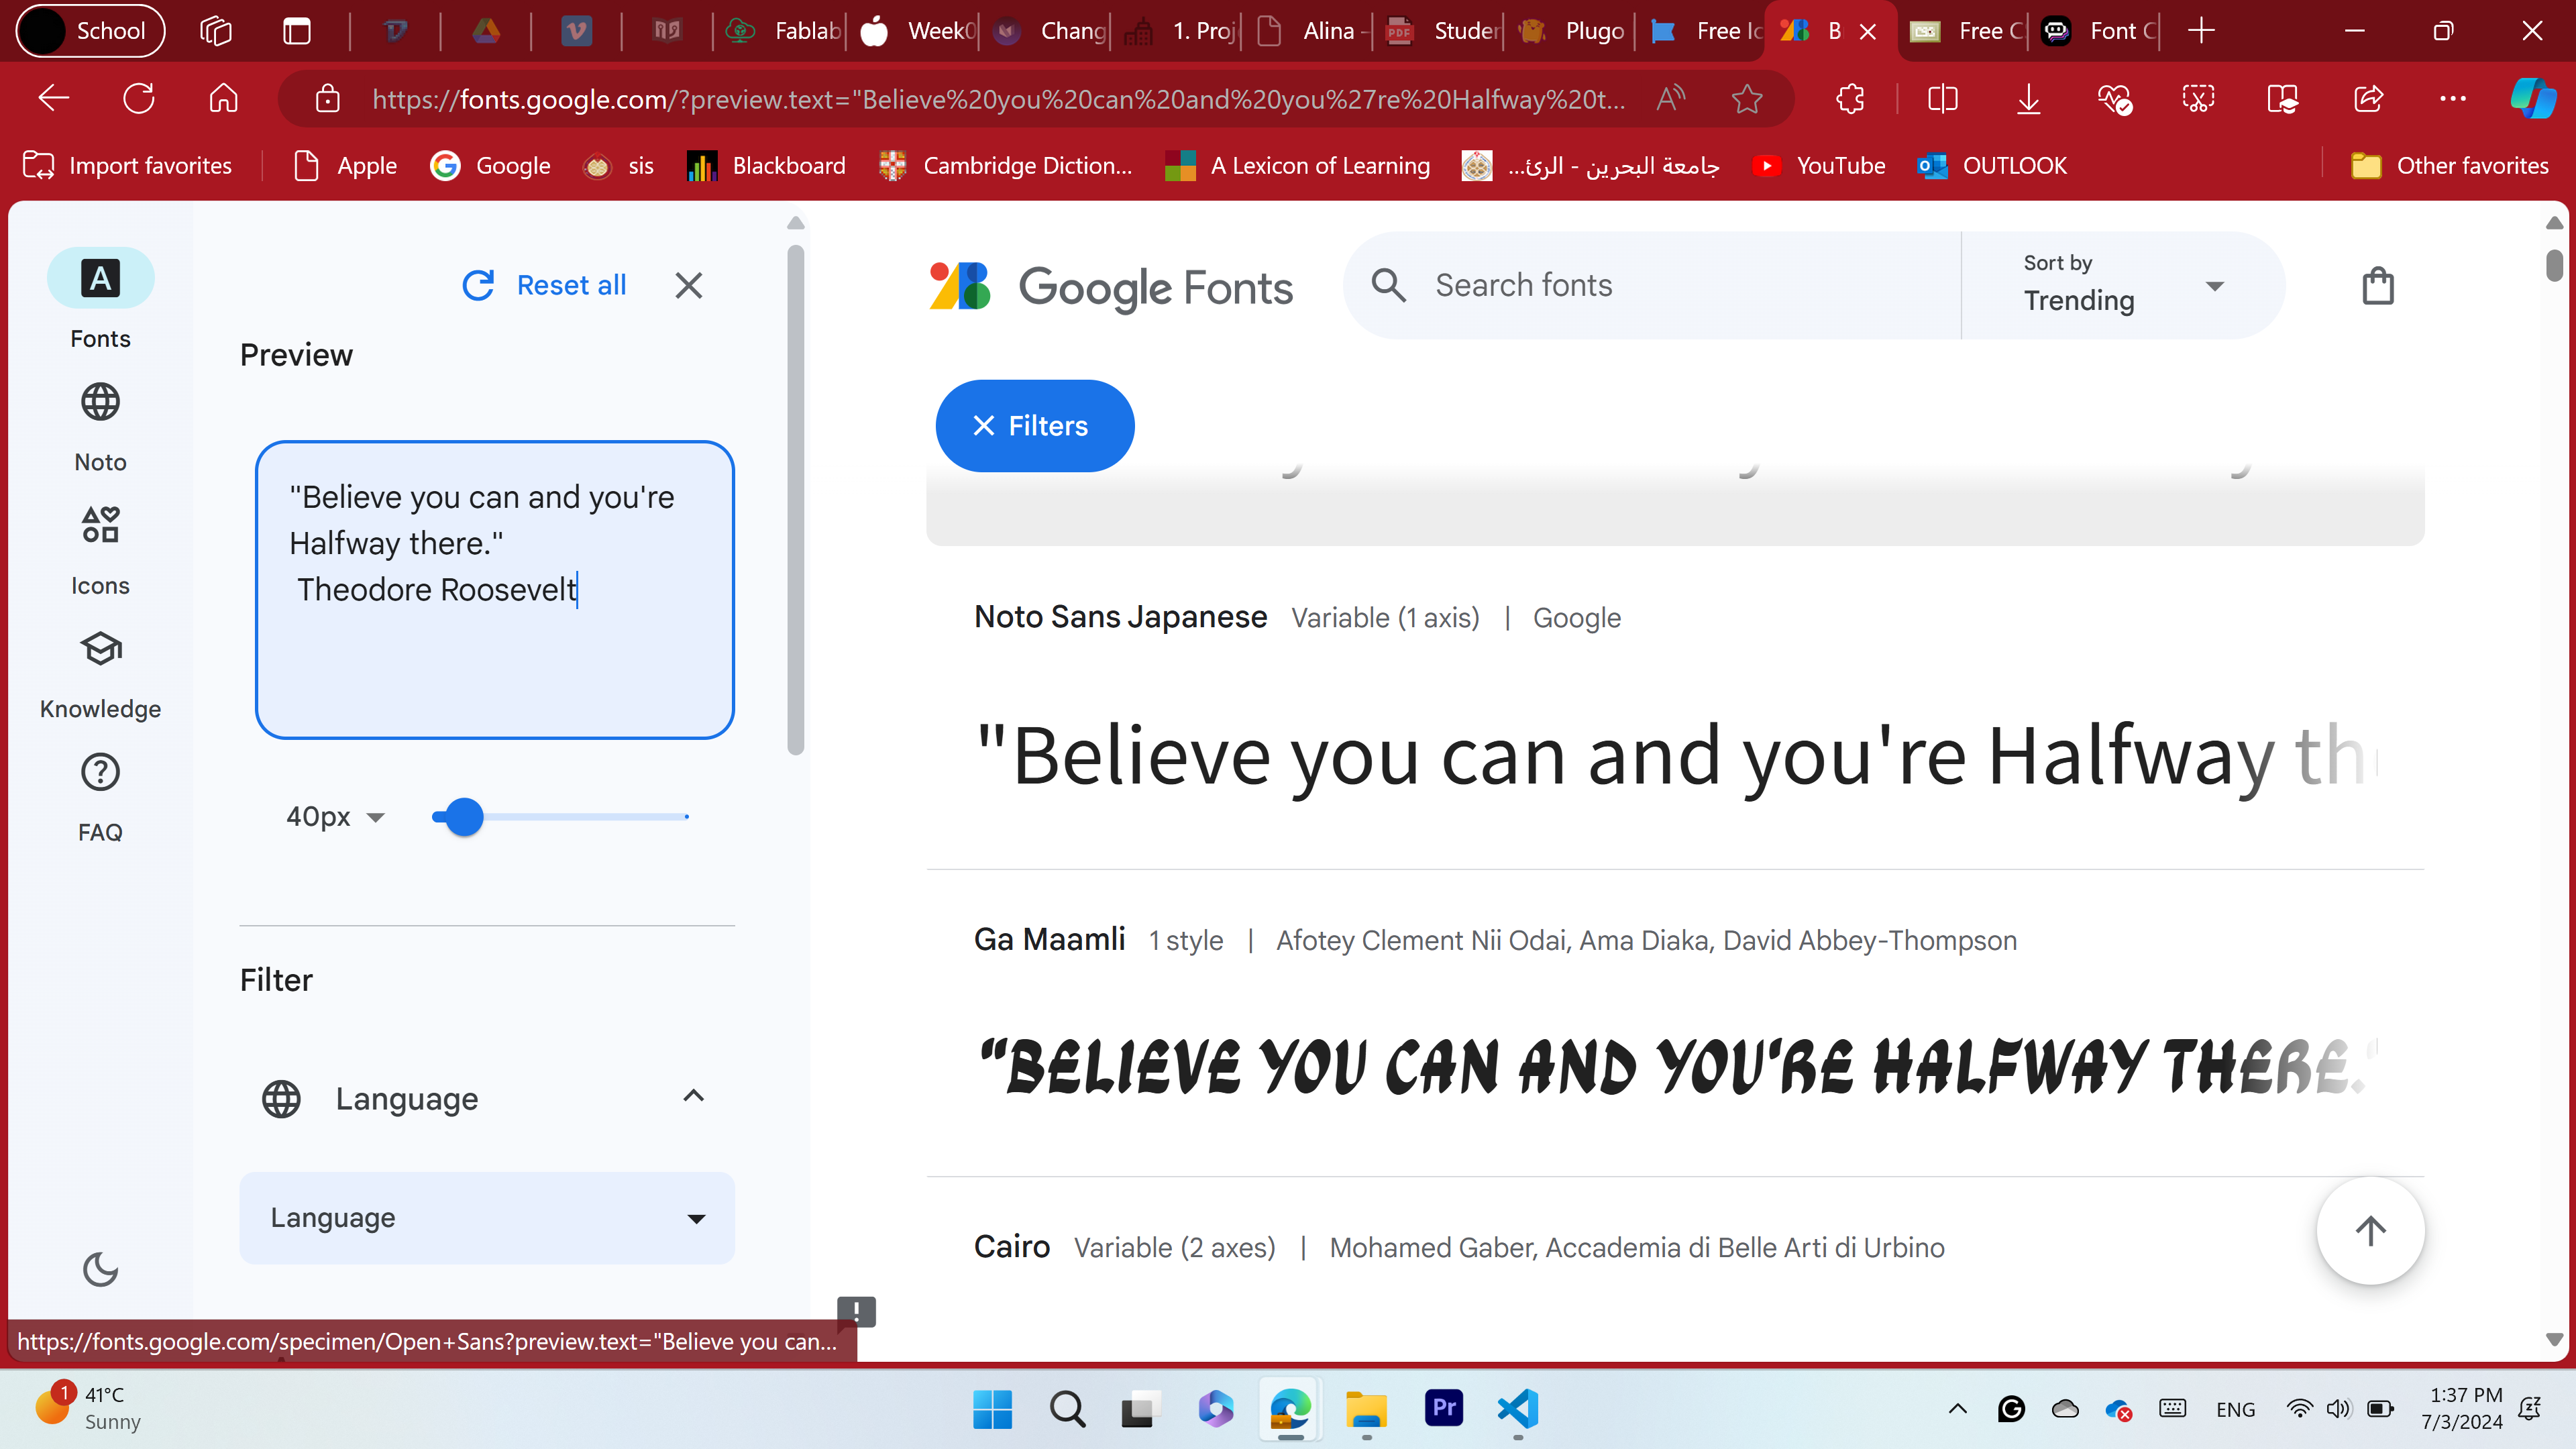
Task: Click the Search fonts field
Action: tap(1690, 286)
